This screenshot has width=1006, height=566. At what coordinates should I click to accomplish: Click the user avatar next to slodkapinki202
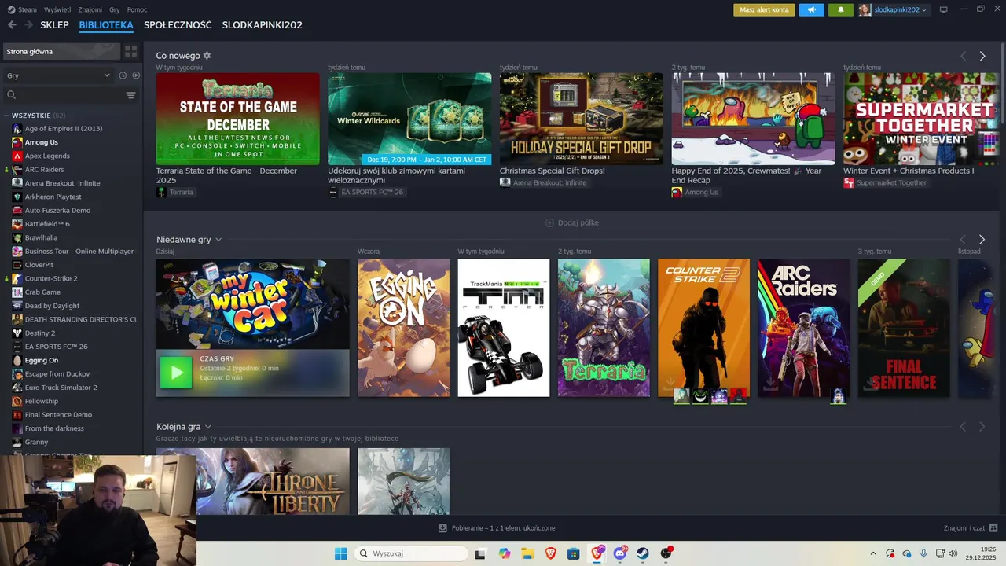[x=865, y=9]
